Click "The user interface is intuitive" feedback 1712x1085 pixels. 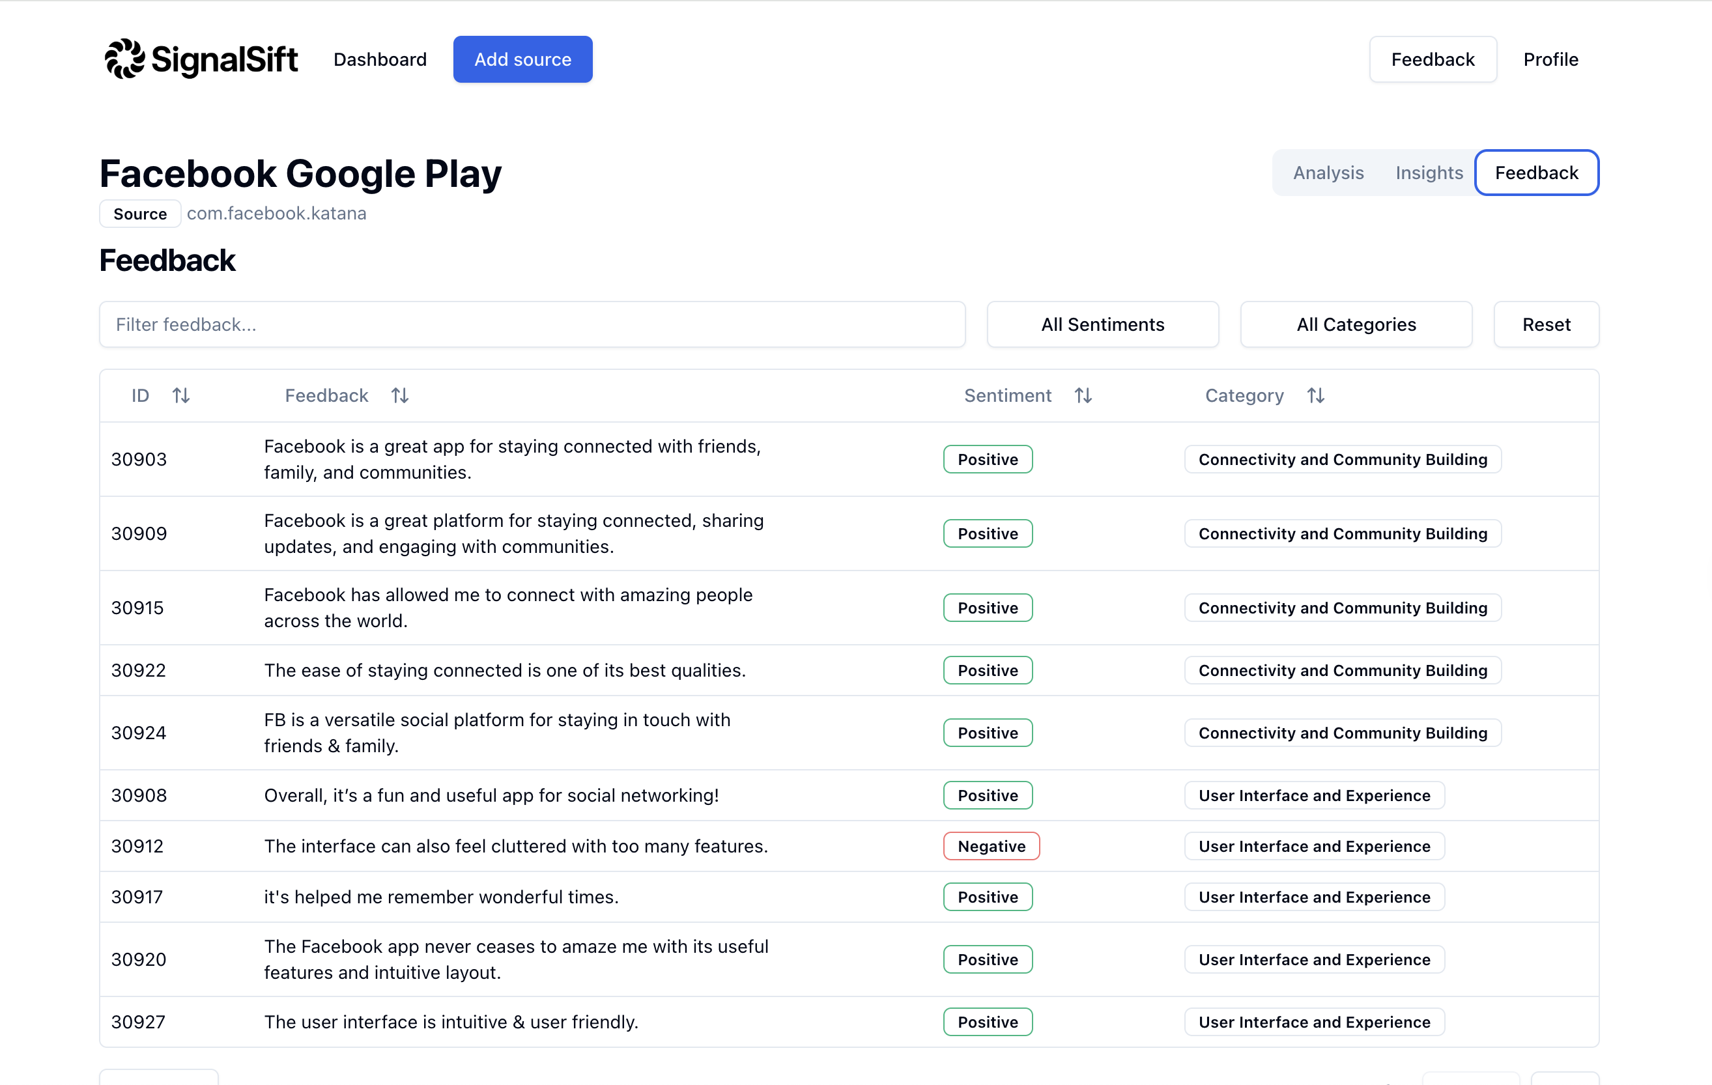(x=451, y=1022)
